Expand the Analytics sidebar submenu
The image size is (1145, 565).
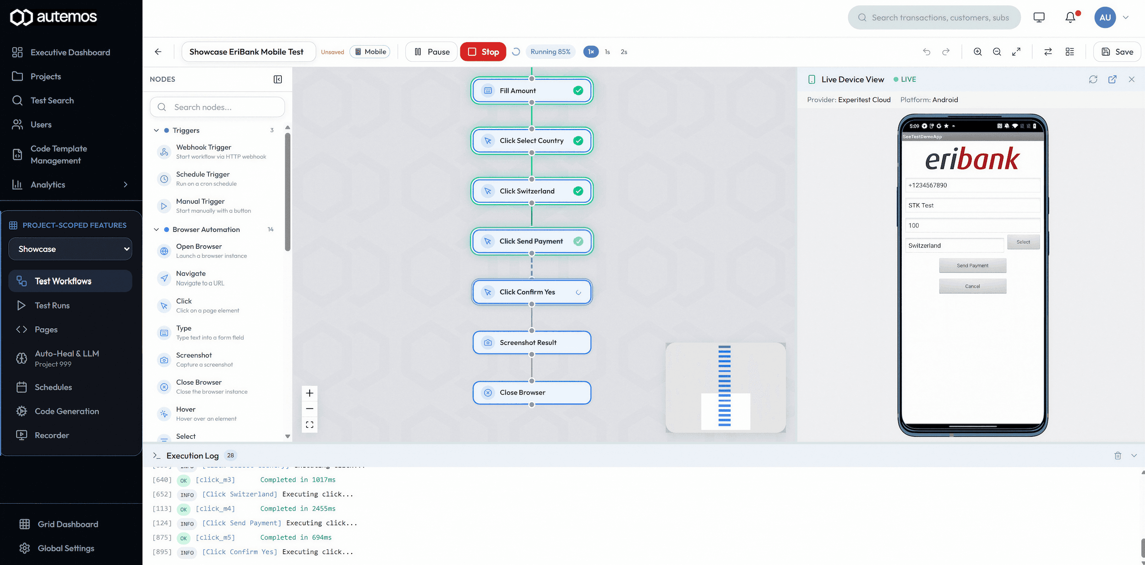(125, 185)
